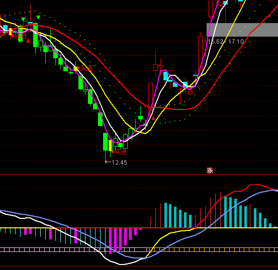Click the pink squares indicator strip
Image resolution: width=278 pixels, height=270 pixels.
point(73,249)
